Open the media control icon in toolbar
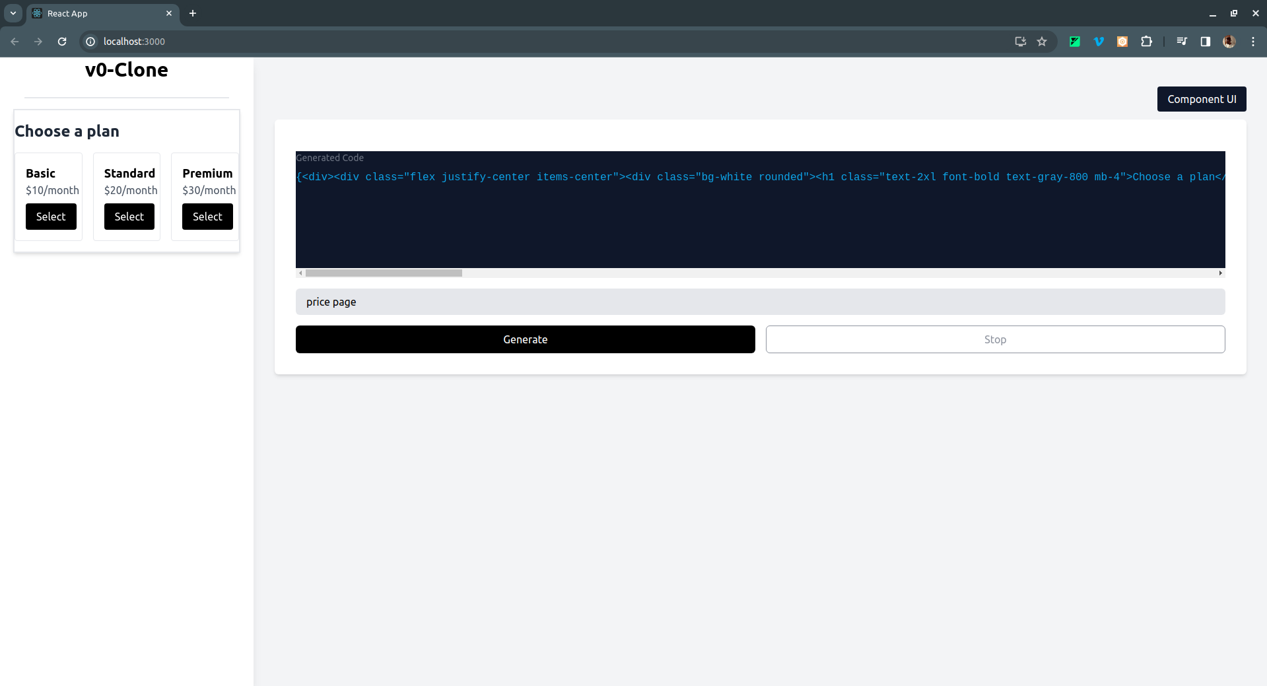This screenshot has width=1267, height=686. [1182, 42]
